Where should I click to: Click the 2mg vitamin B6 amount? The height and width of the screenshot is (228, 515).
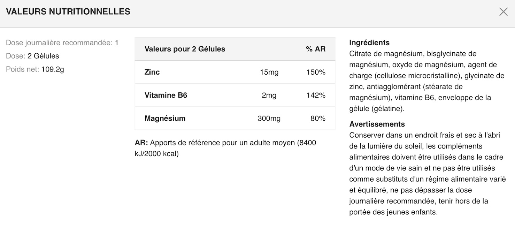pyautogui.click(x=269, y=95)
